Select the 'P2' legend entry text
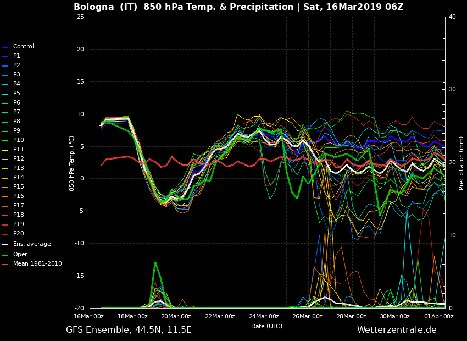Viewport: 467px width, 341px height. (x=16, y=65)
